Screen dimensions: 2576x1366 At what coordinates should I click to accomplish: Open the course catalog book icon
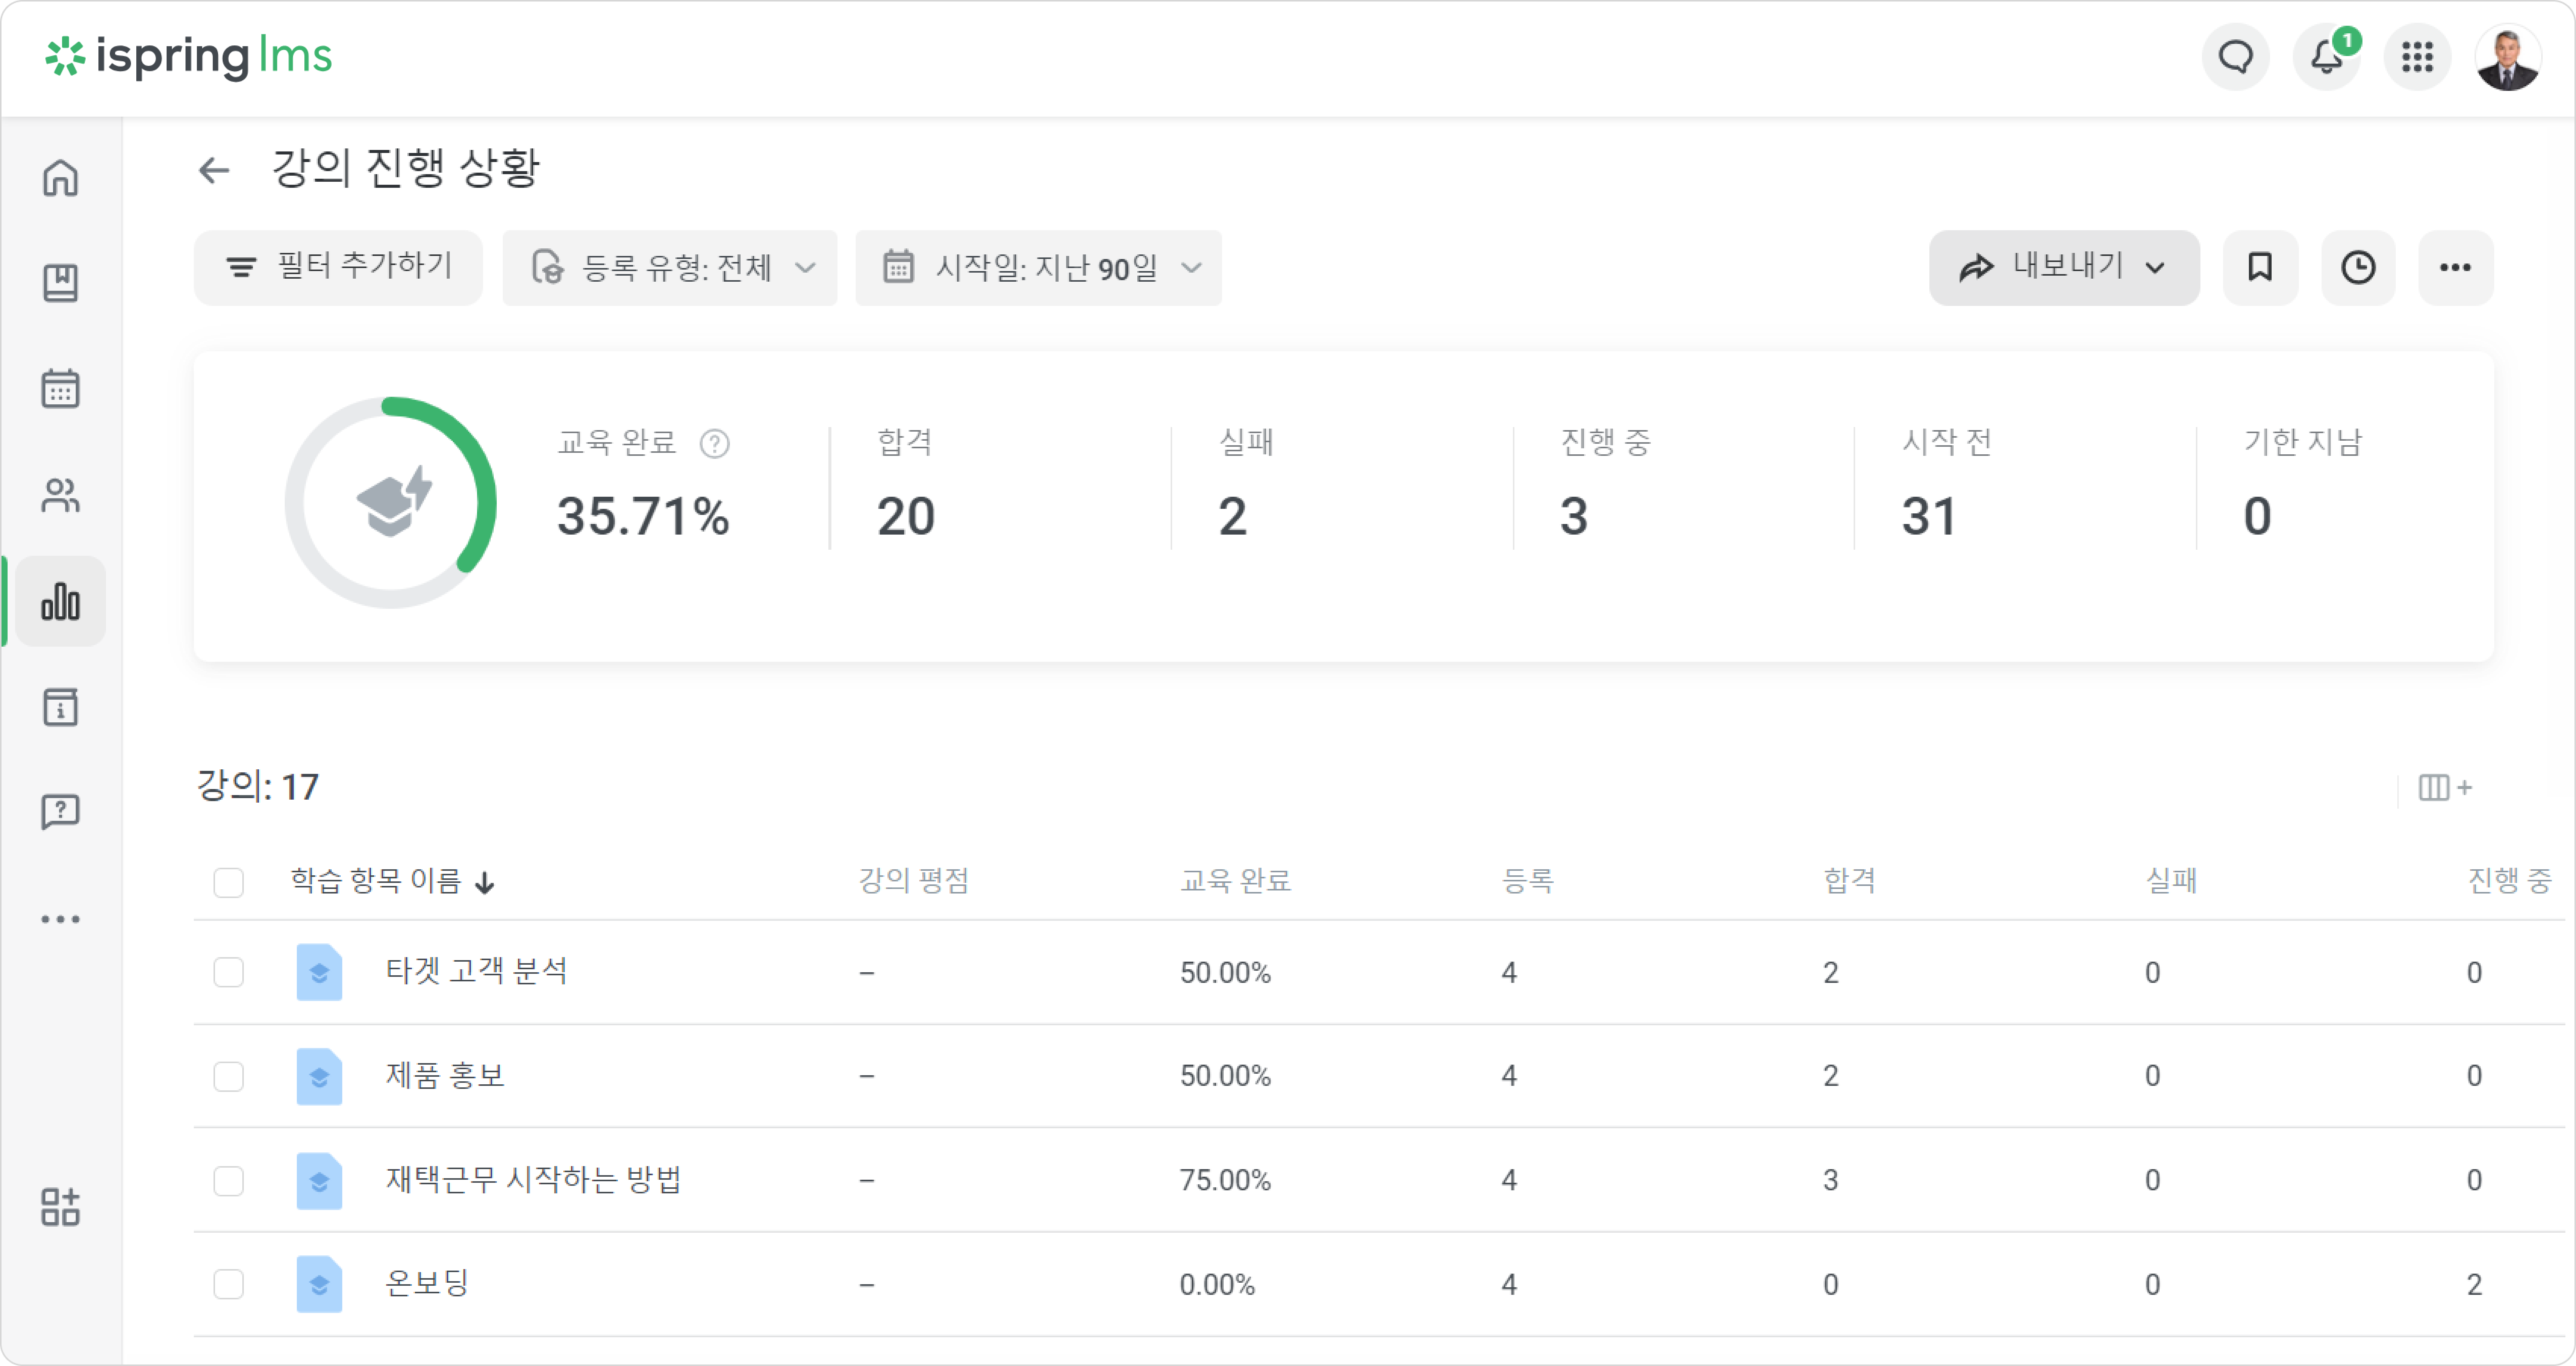(61, 283)
